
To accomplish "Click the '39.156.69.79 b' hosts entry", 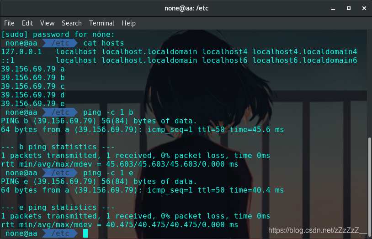I will click(33, 77).
